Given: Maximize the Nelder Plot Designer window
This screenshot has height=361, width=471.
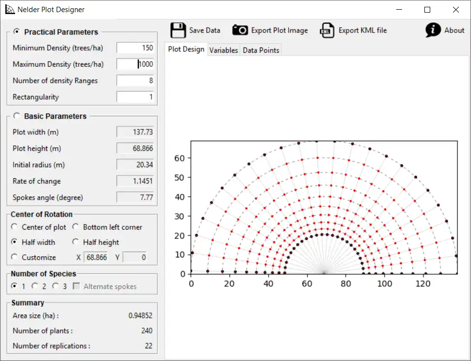Looking at the screenshot, I should (x=427, y=10).
